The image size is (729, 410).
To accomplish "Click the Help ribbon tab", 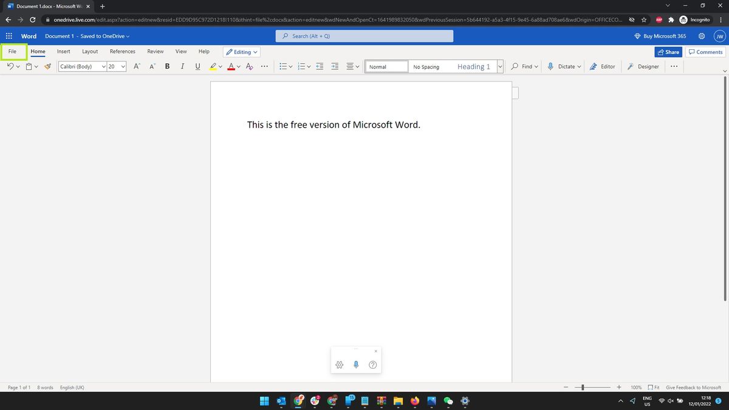I will click(x=204, y=52).
